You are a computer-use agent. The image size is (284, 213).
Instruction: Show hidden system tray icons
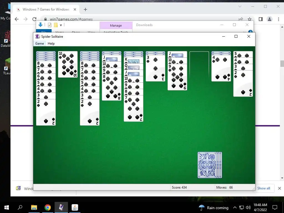click(x=235, y=207)
